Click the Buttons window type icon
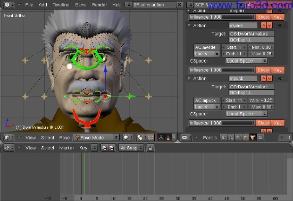This screenshot has width=293, height=201. click(x=186, y=138)
